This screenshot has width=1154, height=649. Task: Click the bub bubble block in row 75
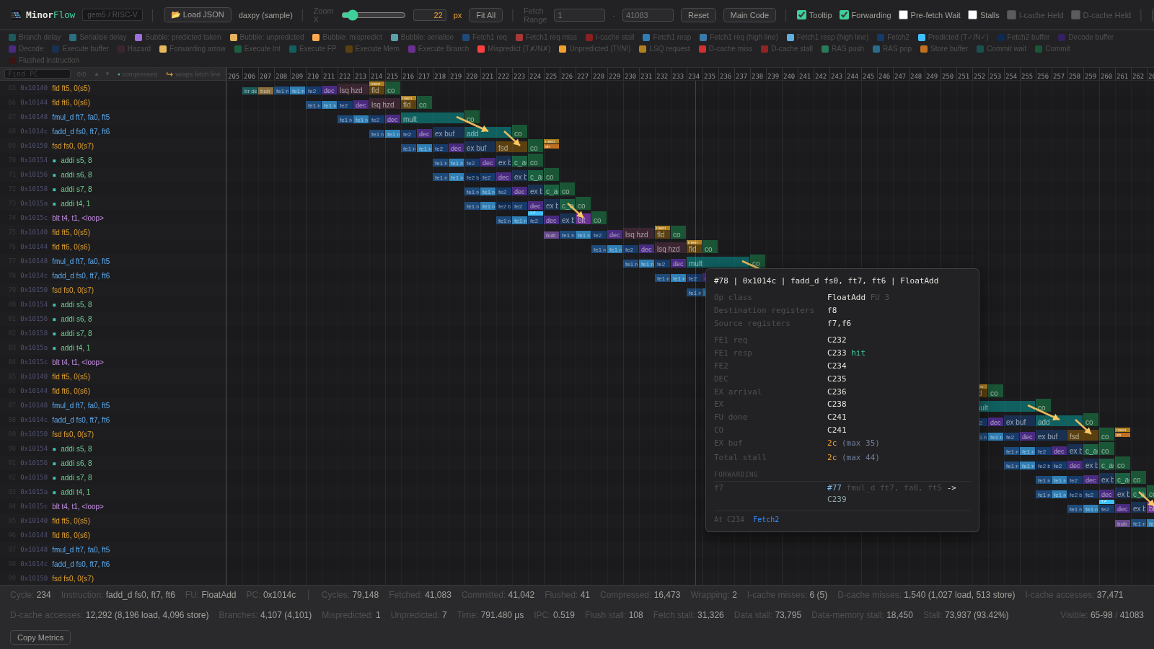[551, 234]
